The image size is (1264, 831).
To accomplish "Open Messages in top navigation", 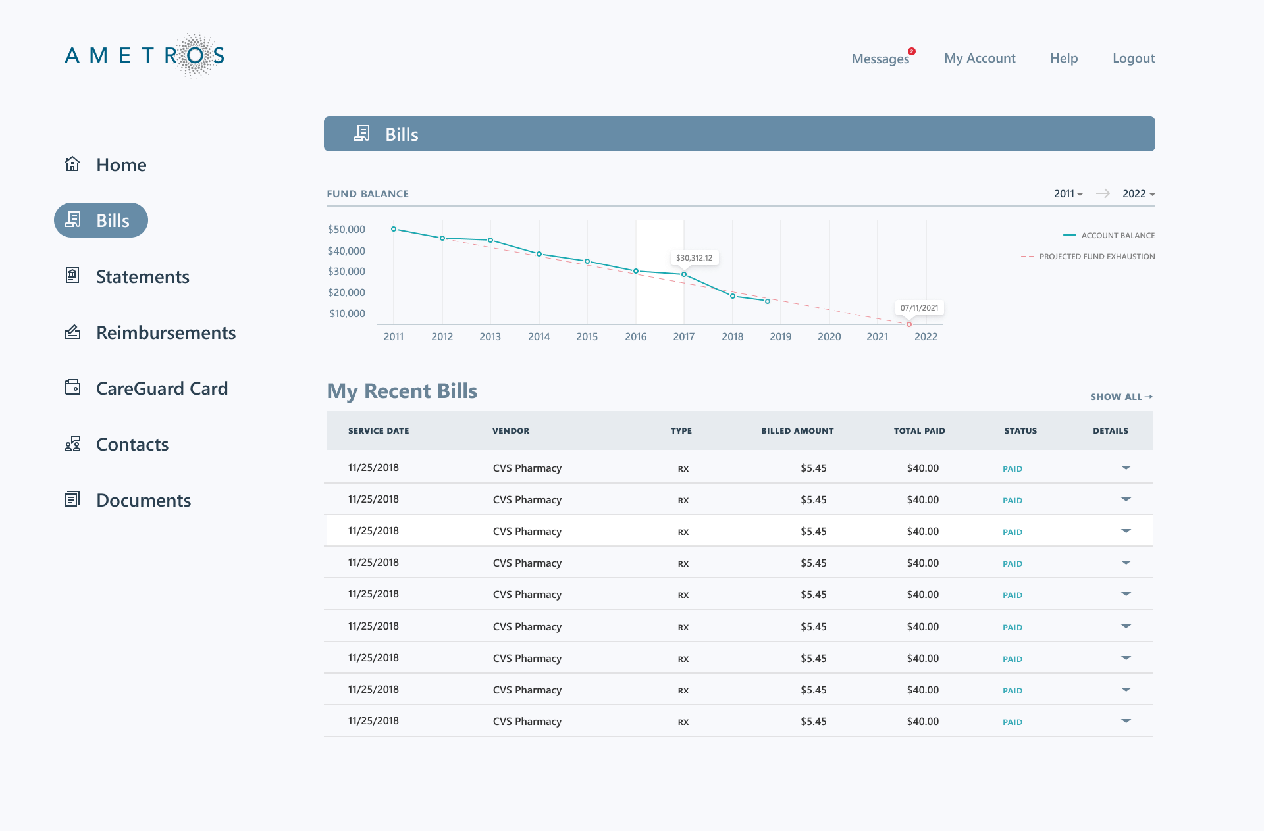I will click(880, 59).
